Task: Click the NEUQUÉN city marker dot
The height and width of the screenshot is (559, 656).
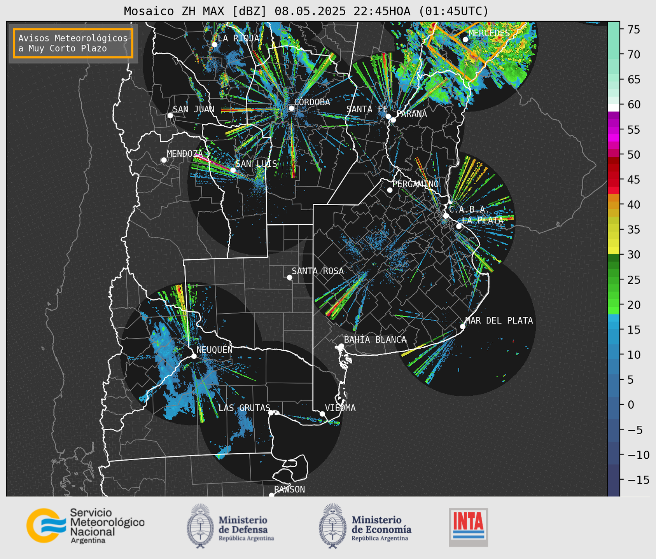Action: click(x=194, y=356)
